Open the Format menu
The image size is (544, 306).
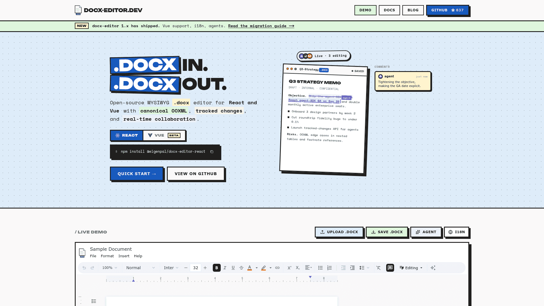107,256
